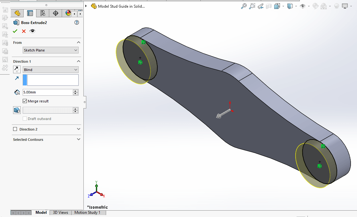This screenshot has height=217, width=357.
Task: Open the Sketch Plane start condition dropdown
Action: click(50, 50)
